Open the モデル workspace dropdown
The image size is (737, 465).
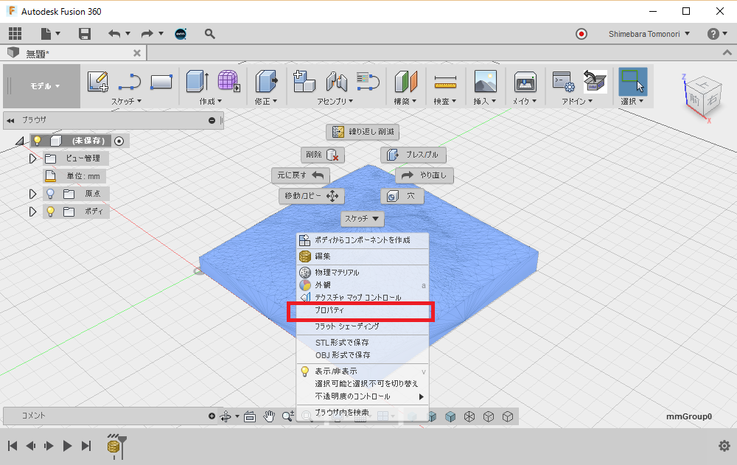coord(45,86)
